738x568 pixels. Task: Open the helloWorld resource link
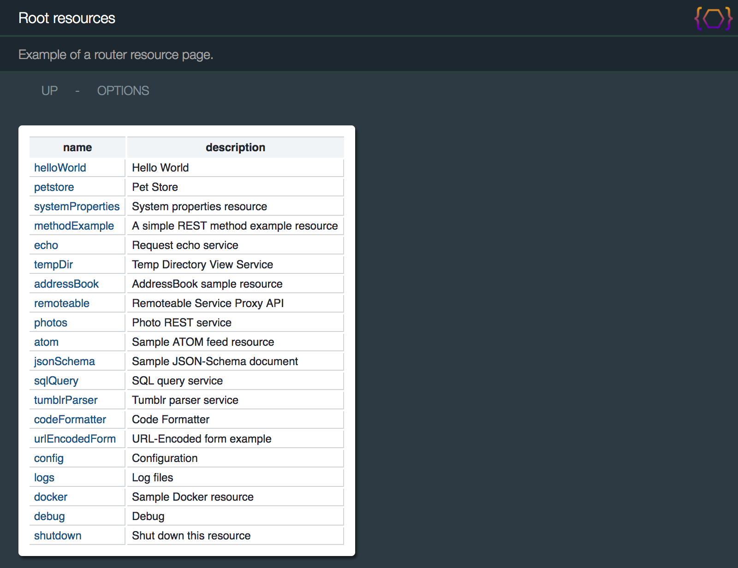pos(60,168)
